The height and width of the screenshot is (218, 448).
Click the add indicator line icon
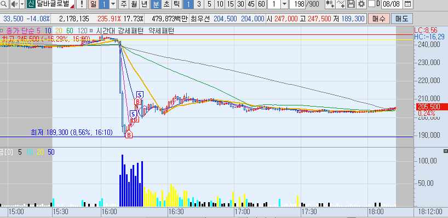click(x=341, y=4)
